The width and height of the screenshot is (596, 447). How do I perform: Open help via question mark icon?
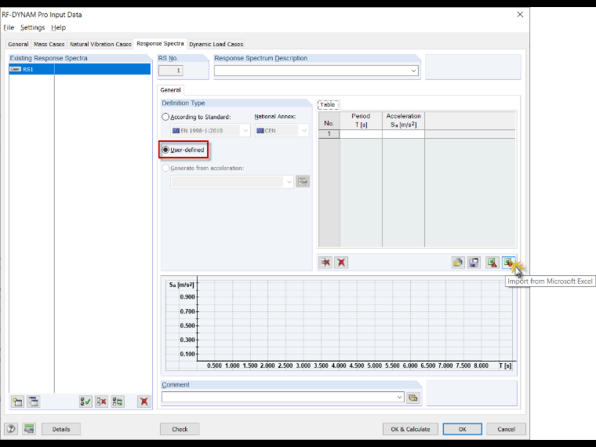[x=11, y=429]
